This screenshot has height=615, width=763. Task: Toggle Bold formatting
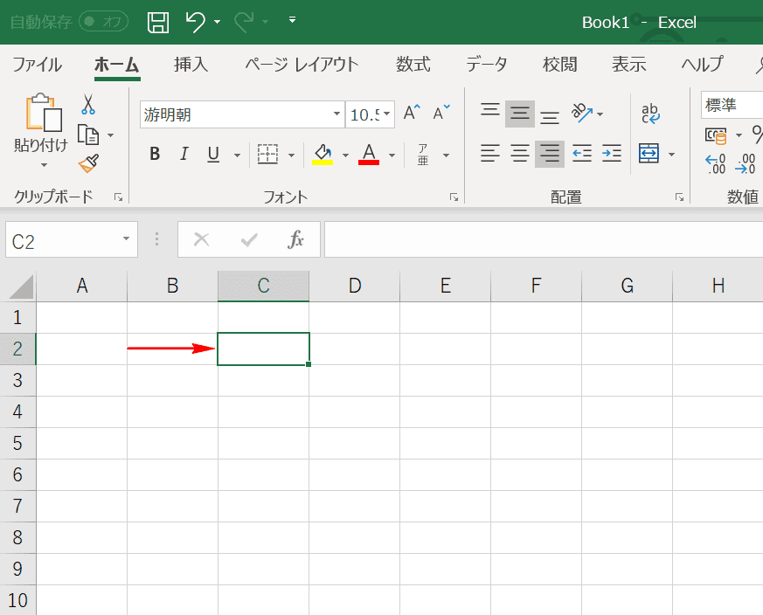click(x=155, y=154)
